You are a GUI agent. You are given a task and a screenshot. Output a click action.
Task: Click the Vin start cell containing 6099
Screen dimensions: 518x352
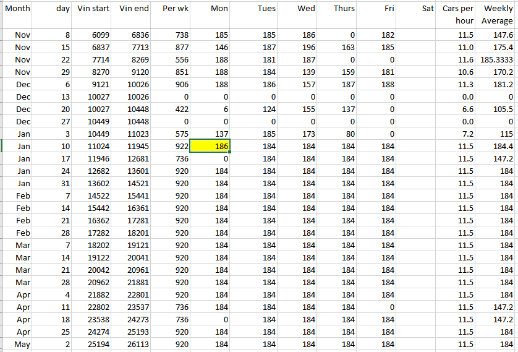(93, 35)
